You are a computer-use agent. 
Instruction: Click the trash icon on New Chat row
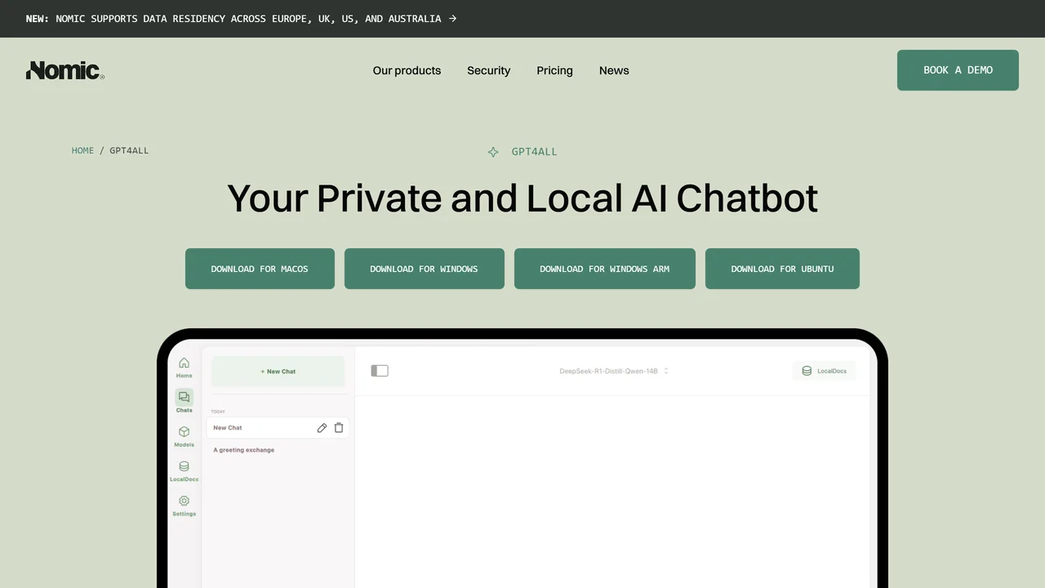339,428
